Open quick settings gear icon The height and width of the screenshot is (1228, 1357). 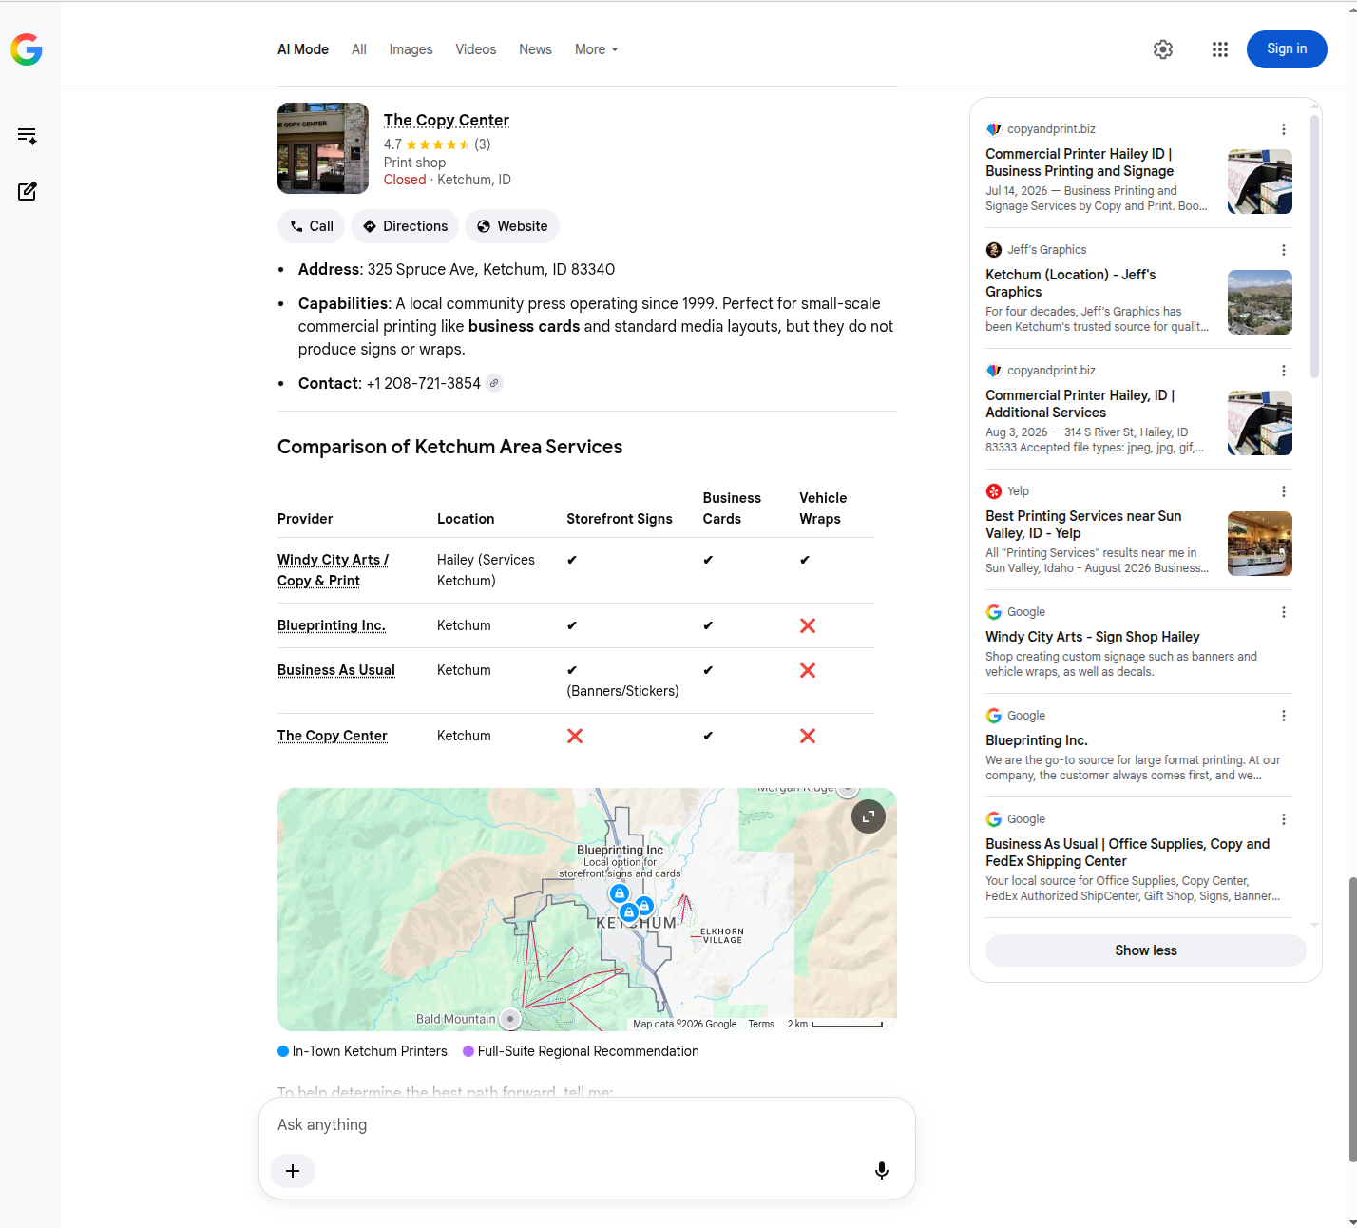(1163, 49)
